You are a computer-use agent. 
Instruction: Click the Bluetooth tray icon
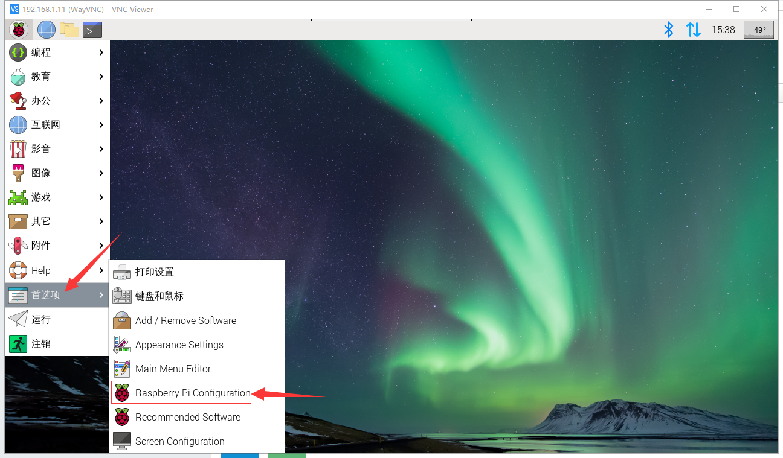coord(668,30)
